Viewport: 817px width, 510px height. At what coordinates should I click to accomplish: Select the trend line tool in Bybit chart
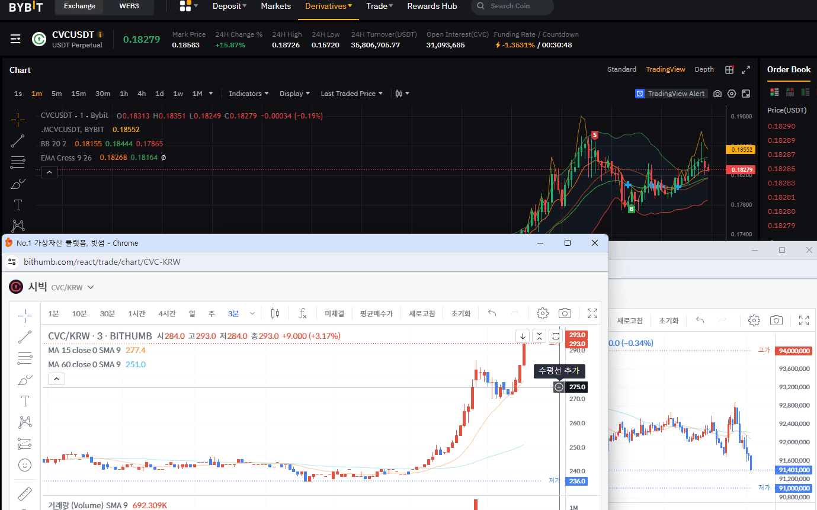click(18, 141)
